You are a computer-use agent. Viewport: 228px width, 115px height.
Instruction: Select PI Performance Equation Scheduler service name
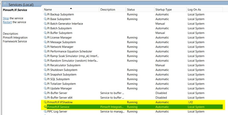point(70,51)
